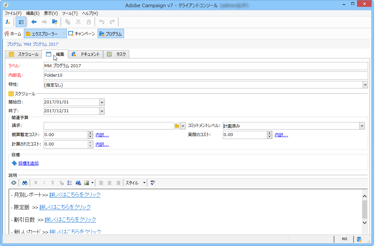This screenshot has width=388, height=246.
Task: Click the copy icon in the toolbar
Action: pos(68,22)
